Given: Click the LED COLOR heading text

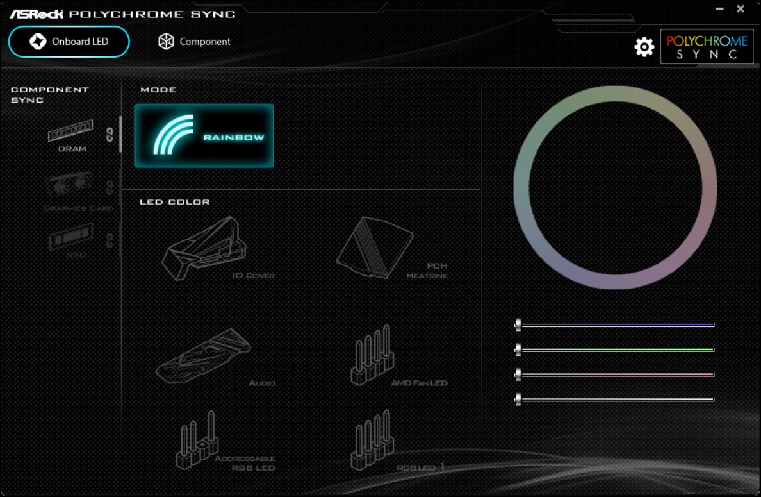Looking at the screenshot, I should pos(175,201).
